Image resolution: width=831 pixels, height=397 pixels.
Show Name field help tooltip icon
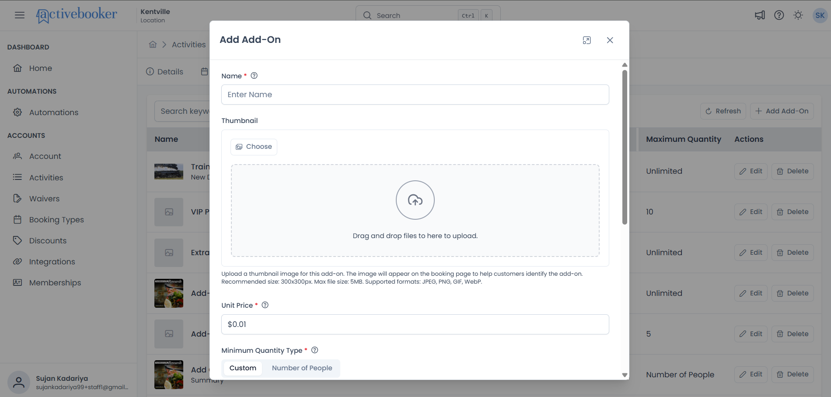[254, 76]
